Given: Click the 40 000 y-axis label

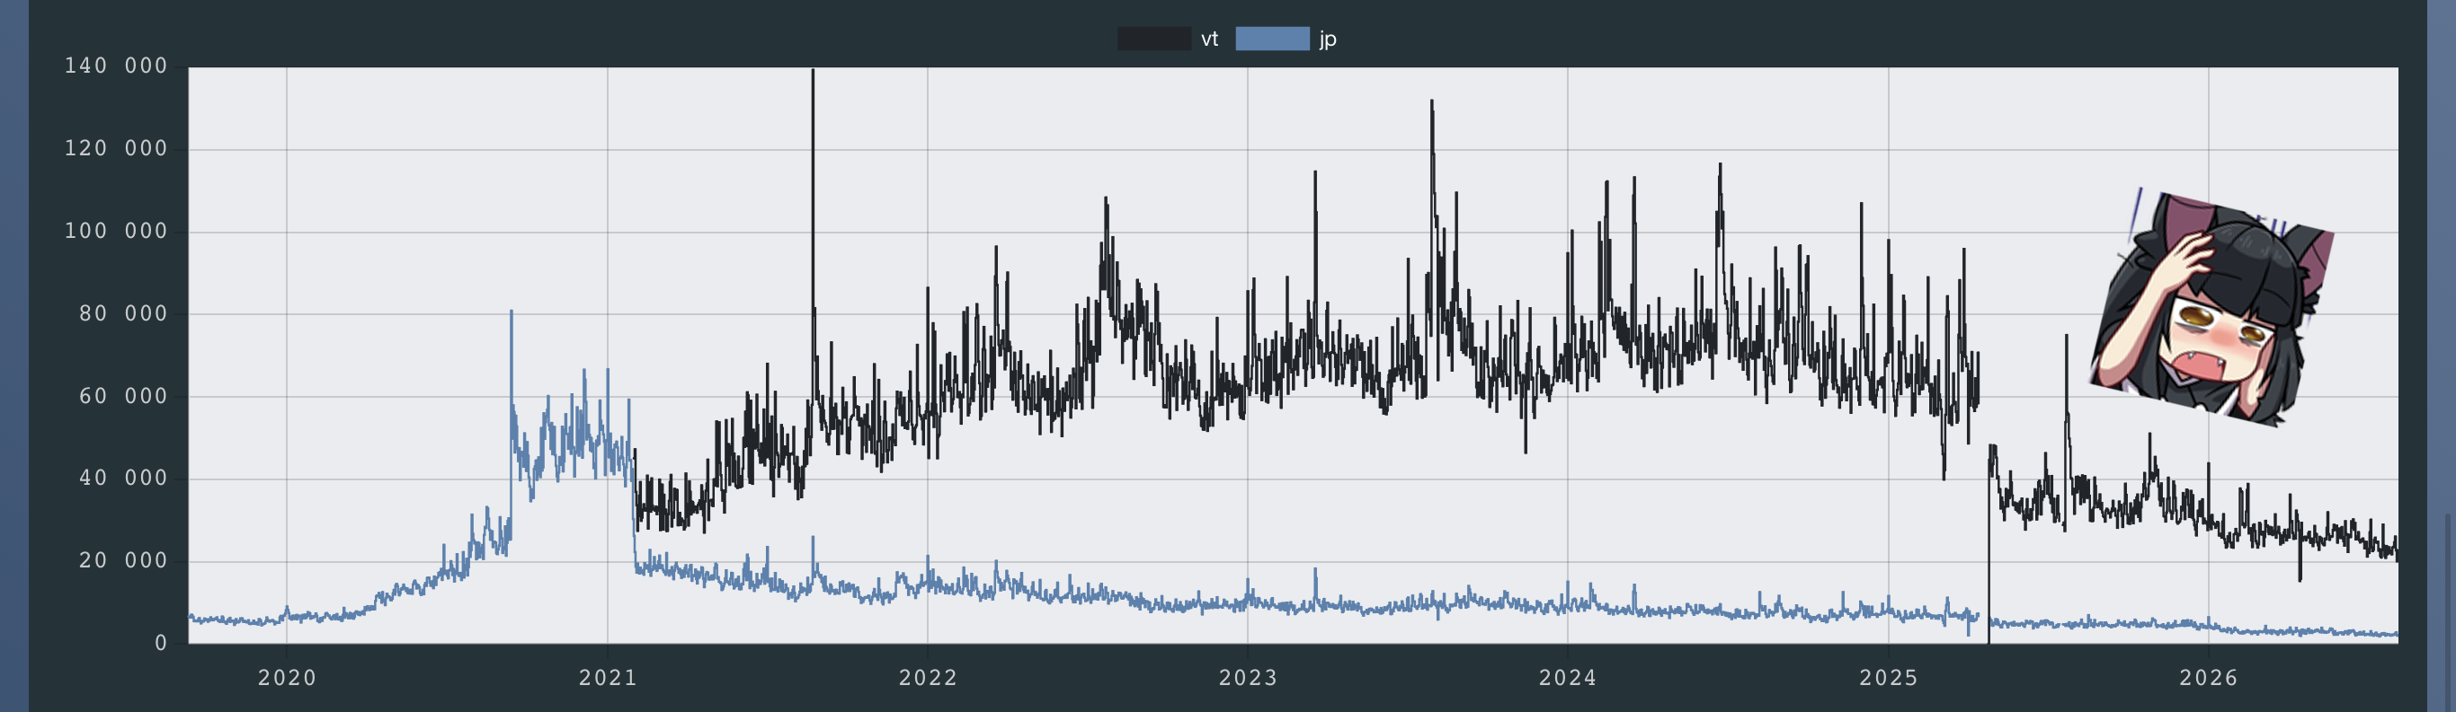Looking at the screenshot, I should 123,478.
